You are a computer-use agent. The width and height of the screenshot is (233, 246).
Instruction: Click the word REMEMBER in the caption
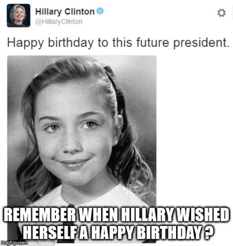point(39,215)
